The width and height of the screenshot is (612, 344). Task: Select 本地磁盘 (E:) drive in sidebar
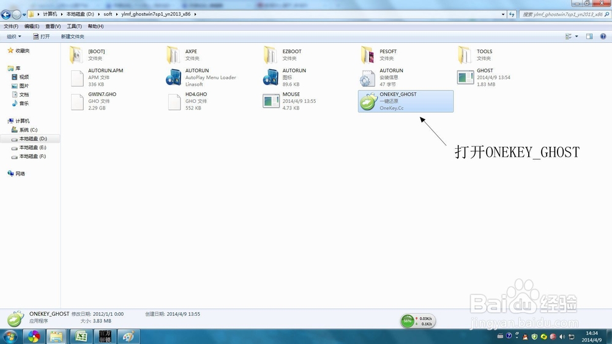coord(29,148)
